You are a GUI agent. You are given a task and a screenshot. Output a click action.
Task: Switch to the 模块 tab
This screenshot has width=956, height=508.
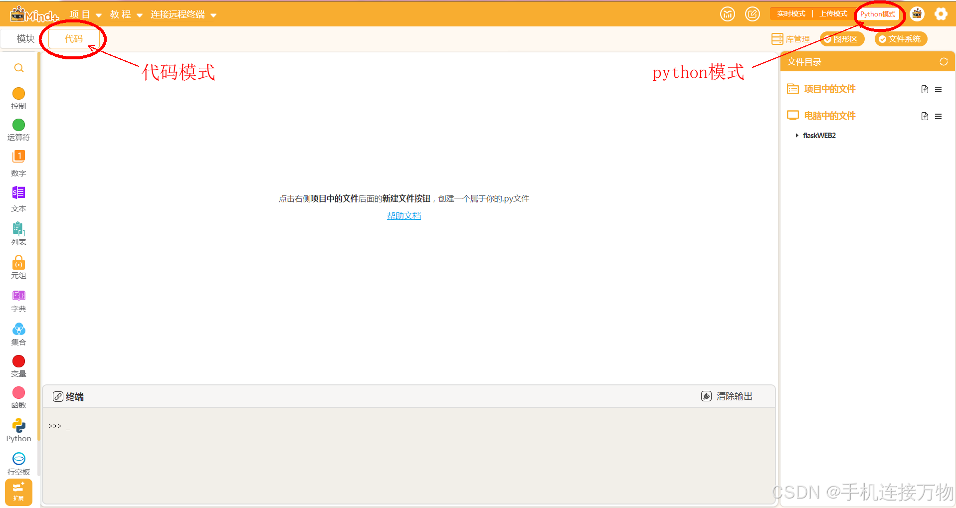(x=25, y=38)
